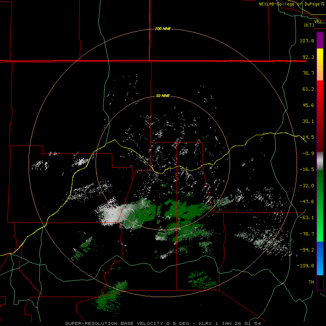
Task: Click the 61.2 scale value
Action: [x=308, y=89]
